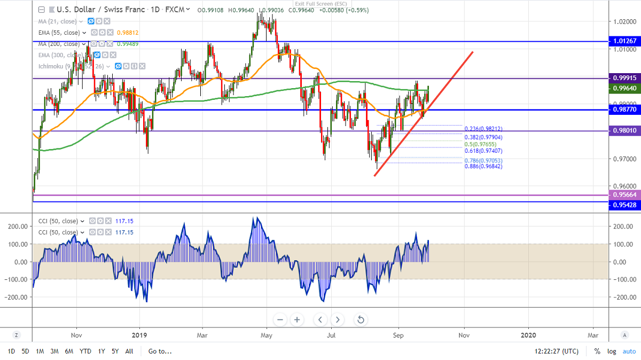Select the 3M date range

pyautogui.click(x=54, y=351)
